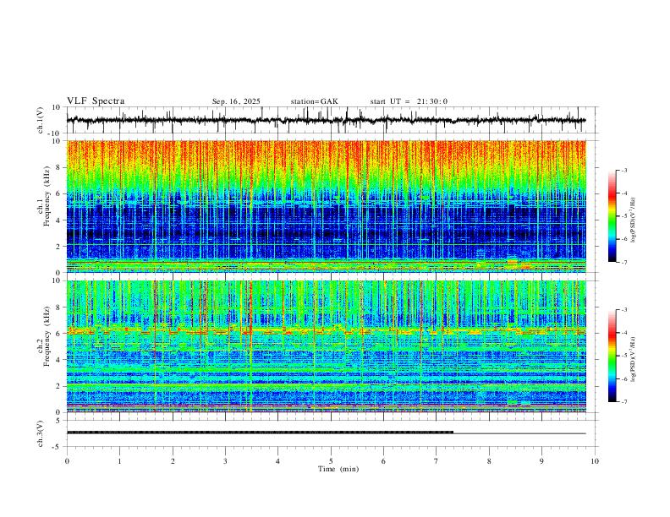The image size is (670, 517).
Task: Click the 'ch.1(V)' axis label
Action: (41, 120)
